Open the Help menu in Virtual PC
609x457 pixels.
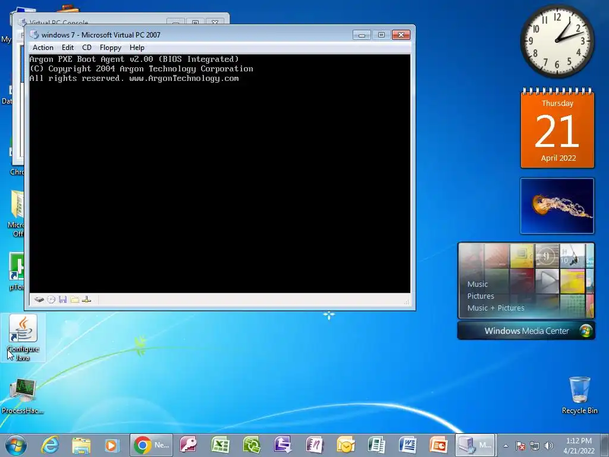tap(137, 48)
